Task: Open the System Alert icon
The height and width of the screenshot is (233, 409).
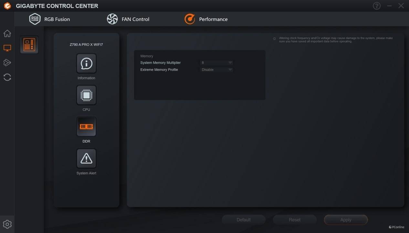Action: pos(86,158)
